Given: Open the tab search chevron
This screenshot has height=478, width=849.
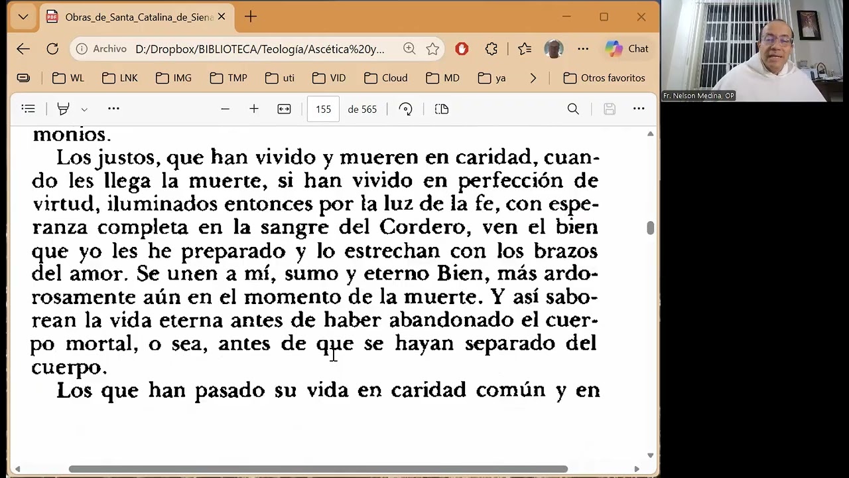Looking at the screenshot, I should (23, 17).
